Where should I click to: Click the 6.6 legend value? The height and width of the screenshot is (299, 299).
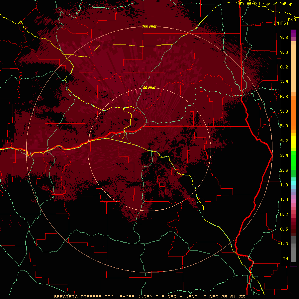(284, 96)
